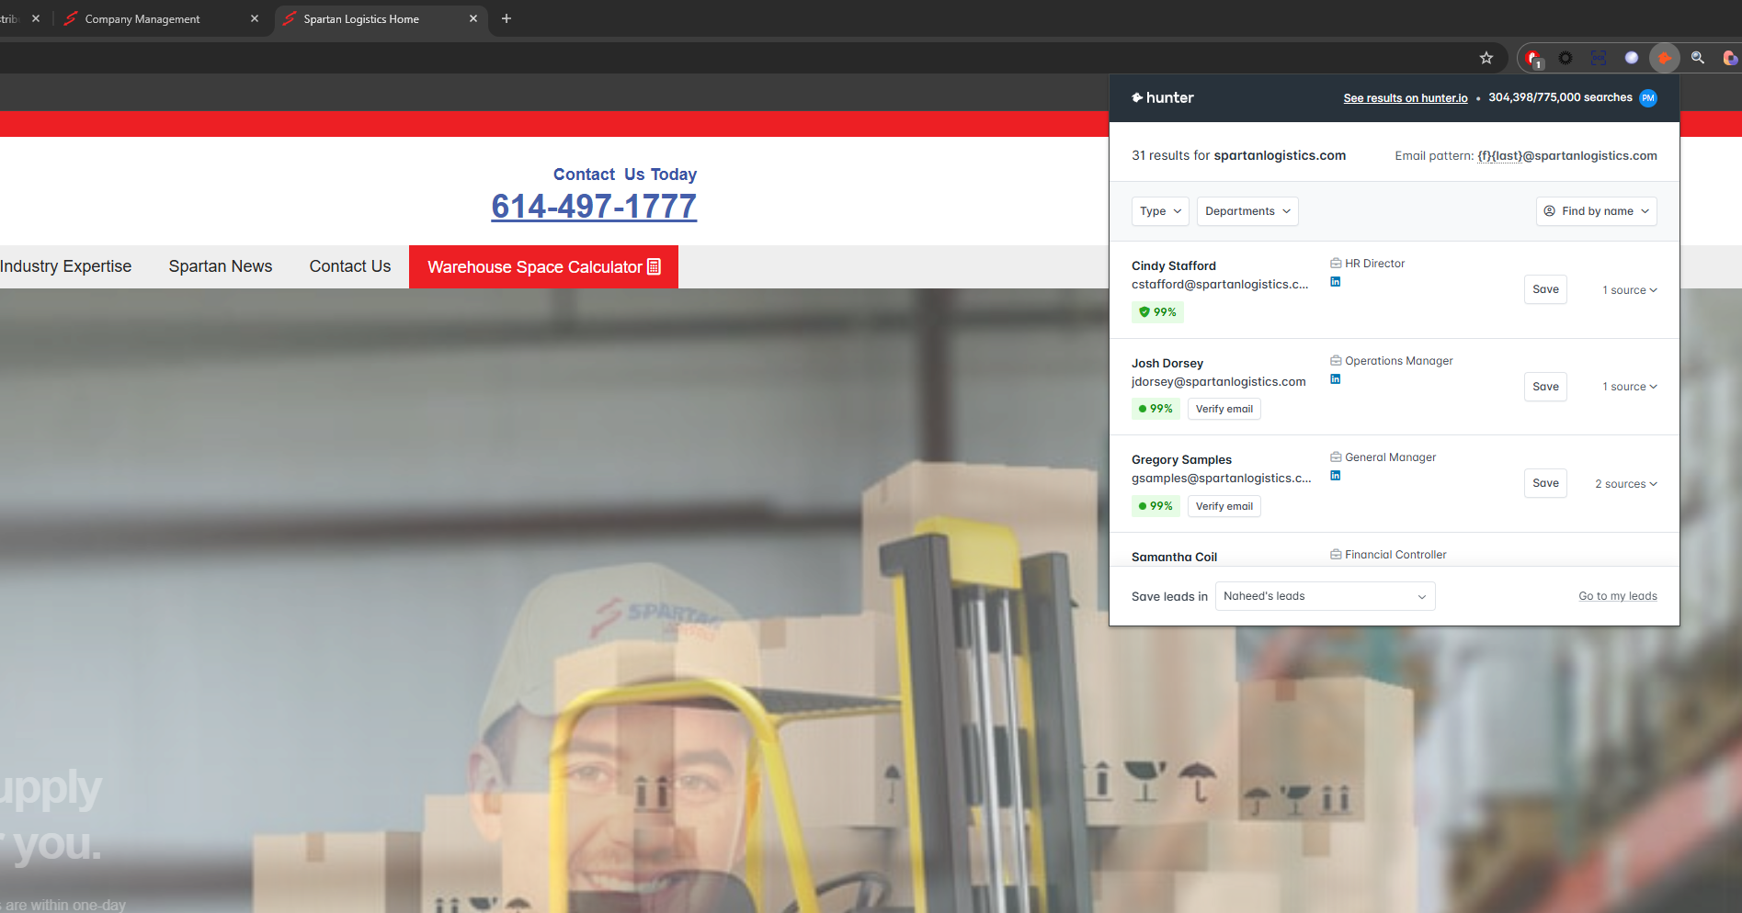Viewport: 1742px width, 913px height.
Task: Choose a list in Naheed's leads dropdown
Action: [x=1325, y=596]
